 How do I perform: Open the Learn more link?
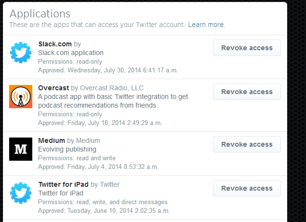(206, 25)
